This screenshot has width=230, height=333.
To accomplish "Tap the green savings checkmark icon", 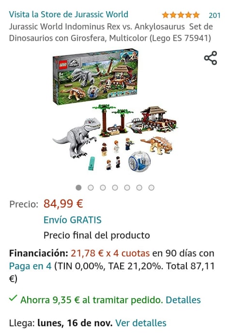I will (13, 299).
